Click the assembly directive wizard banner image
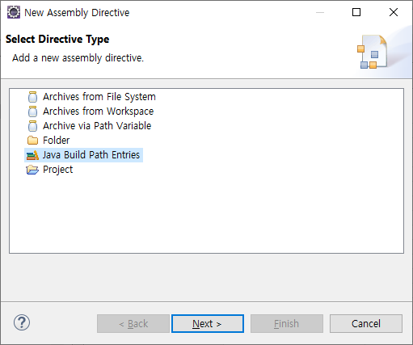The height and width of the screenshot is (345, 413). 373,52
